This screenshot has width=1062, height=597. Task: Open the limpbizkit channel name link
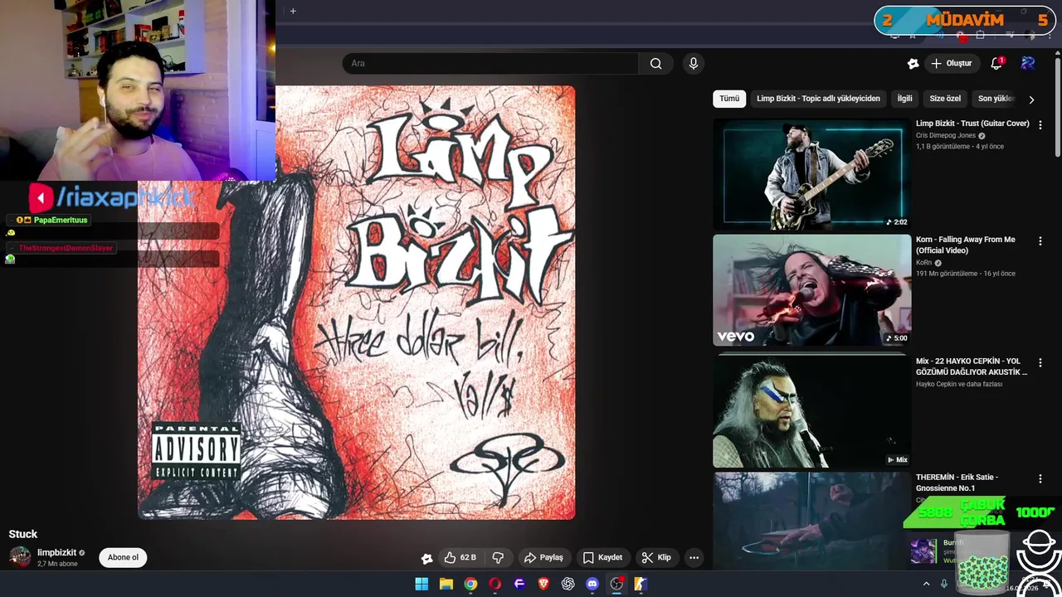(x=56, y=552)
